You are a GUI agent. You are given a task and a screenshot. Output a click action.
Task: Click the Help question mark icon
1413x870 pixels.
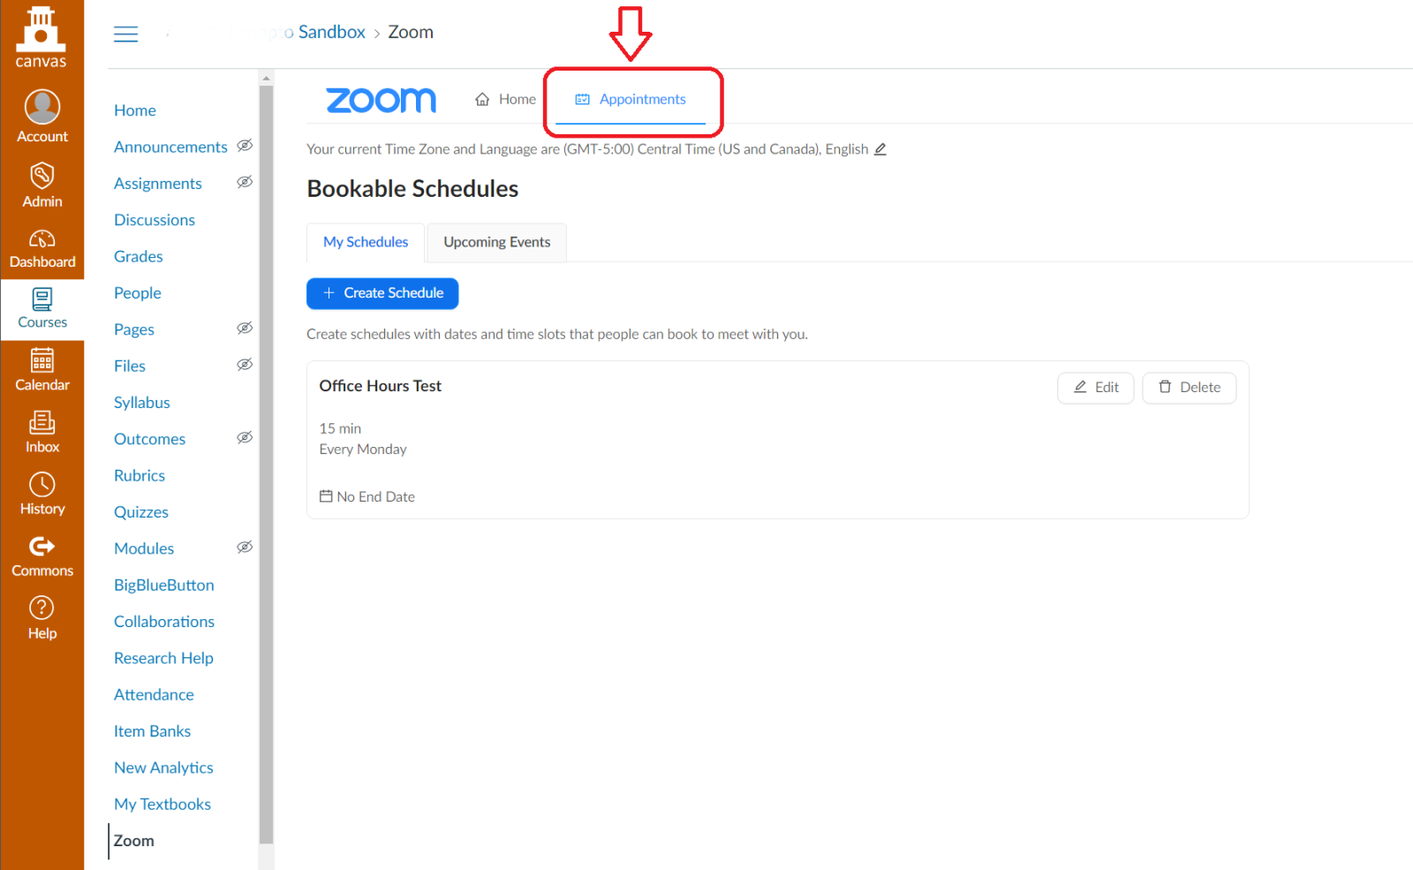tap(42, 609)
